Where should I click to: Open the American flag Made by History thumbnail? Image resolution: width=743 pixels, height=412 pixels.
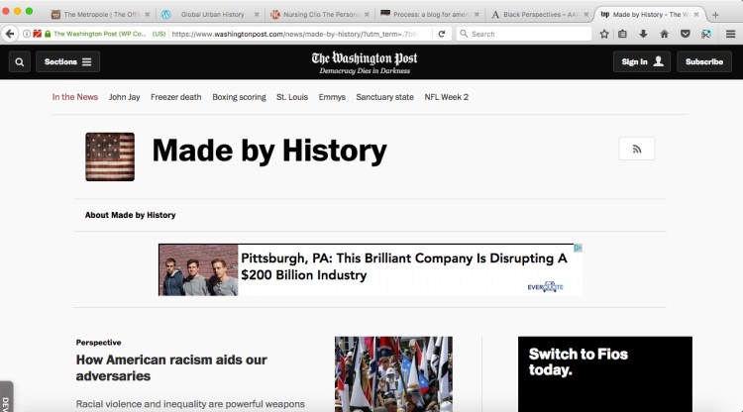coord(110,156)
